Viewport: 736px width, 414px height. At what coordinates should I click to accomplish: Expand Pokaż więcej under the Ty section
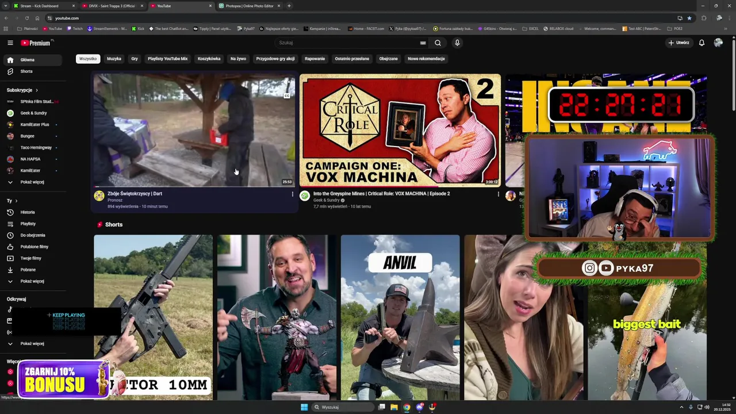pos(32,281)
